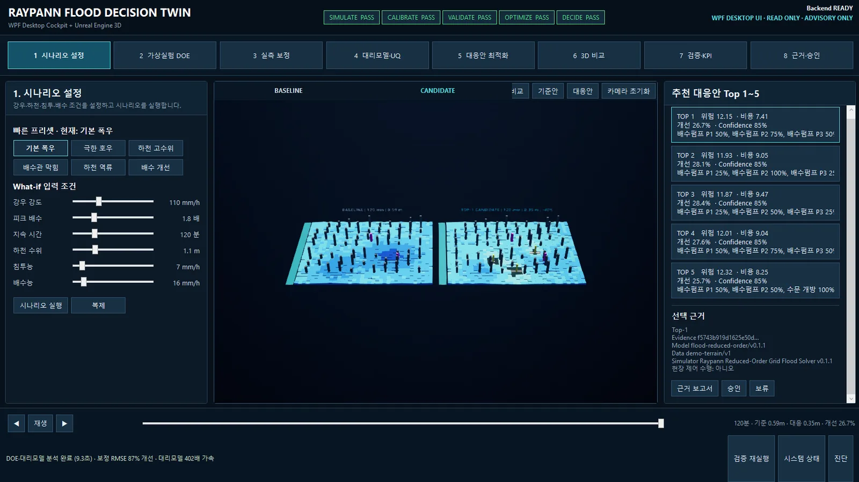The image size is (859, 482).
Task: Switch to tab 3 실측 보정
Action: click(271, 55)
